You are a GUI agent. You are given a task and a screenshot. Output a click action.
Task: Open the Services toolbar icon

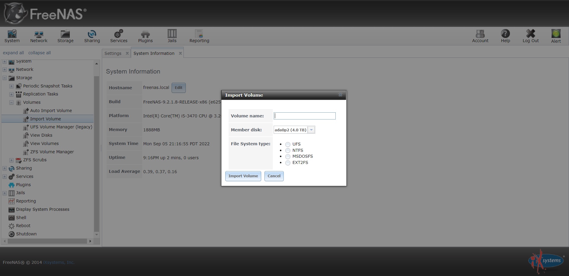click(119, 36)
